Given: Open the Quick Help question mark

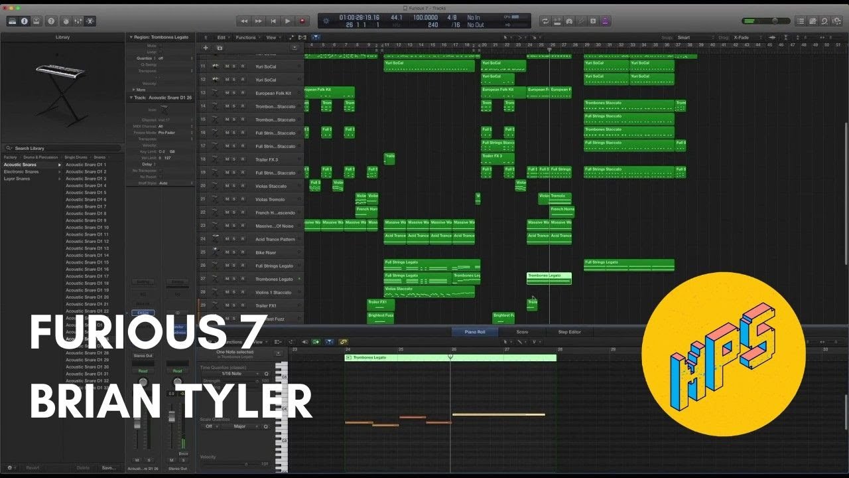Looking at the screenshot, I should [52, 21].
